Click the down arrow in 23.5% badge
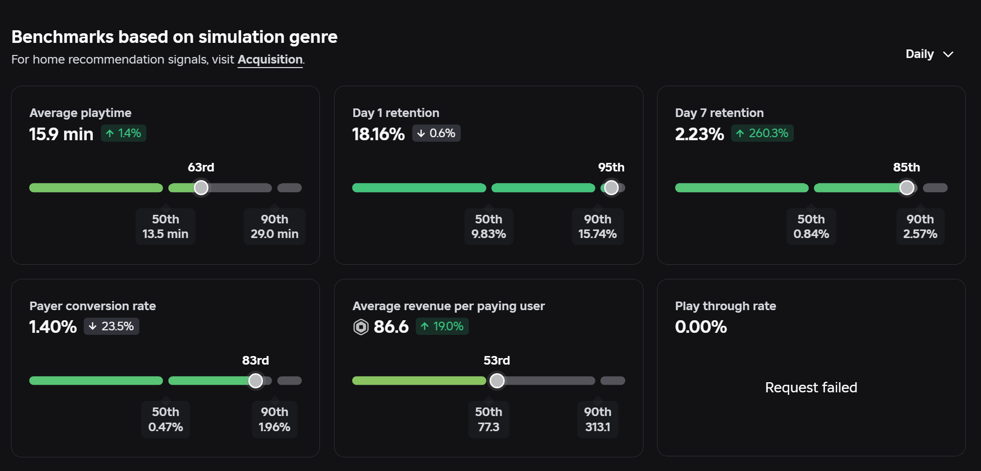This screenshot has width=981, height=471. (92, 326)
